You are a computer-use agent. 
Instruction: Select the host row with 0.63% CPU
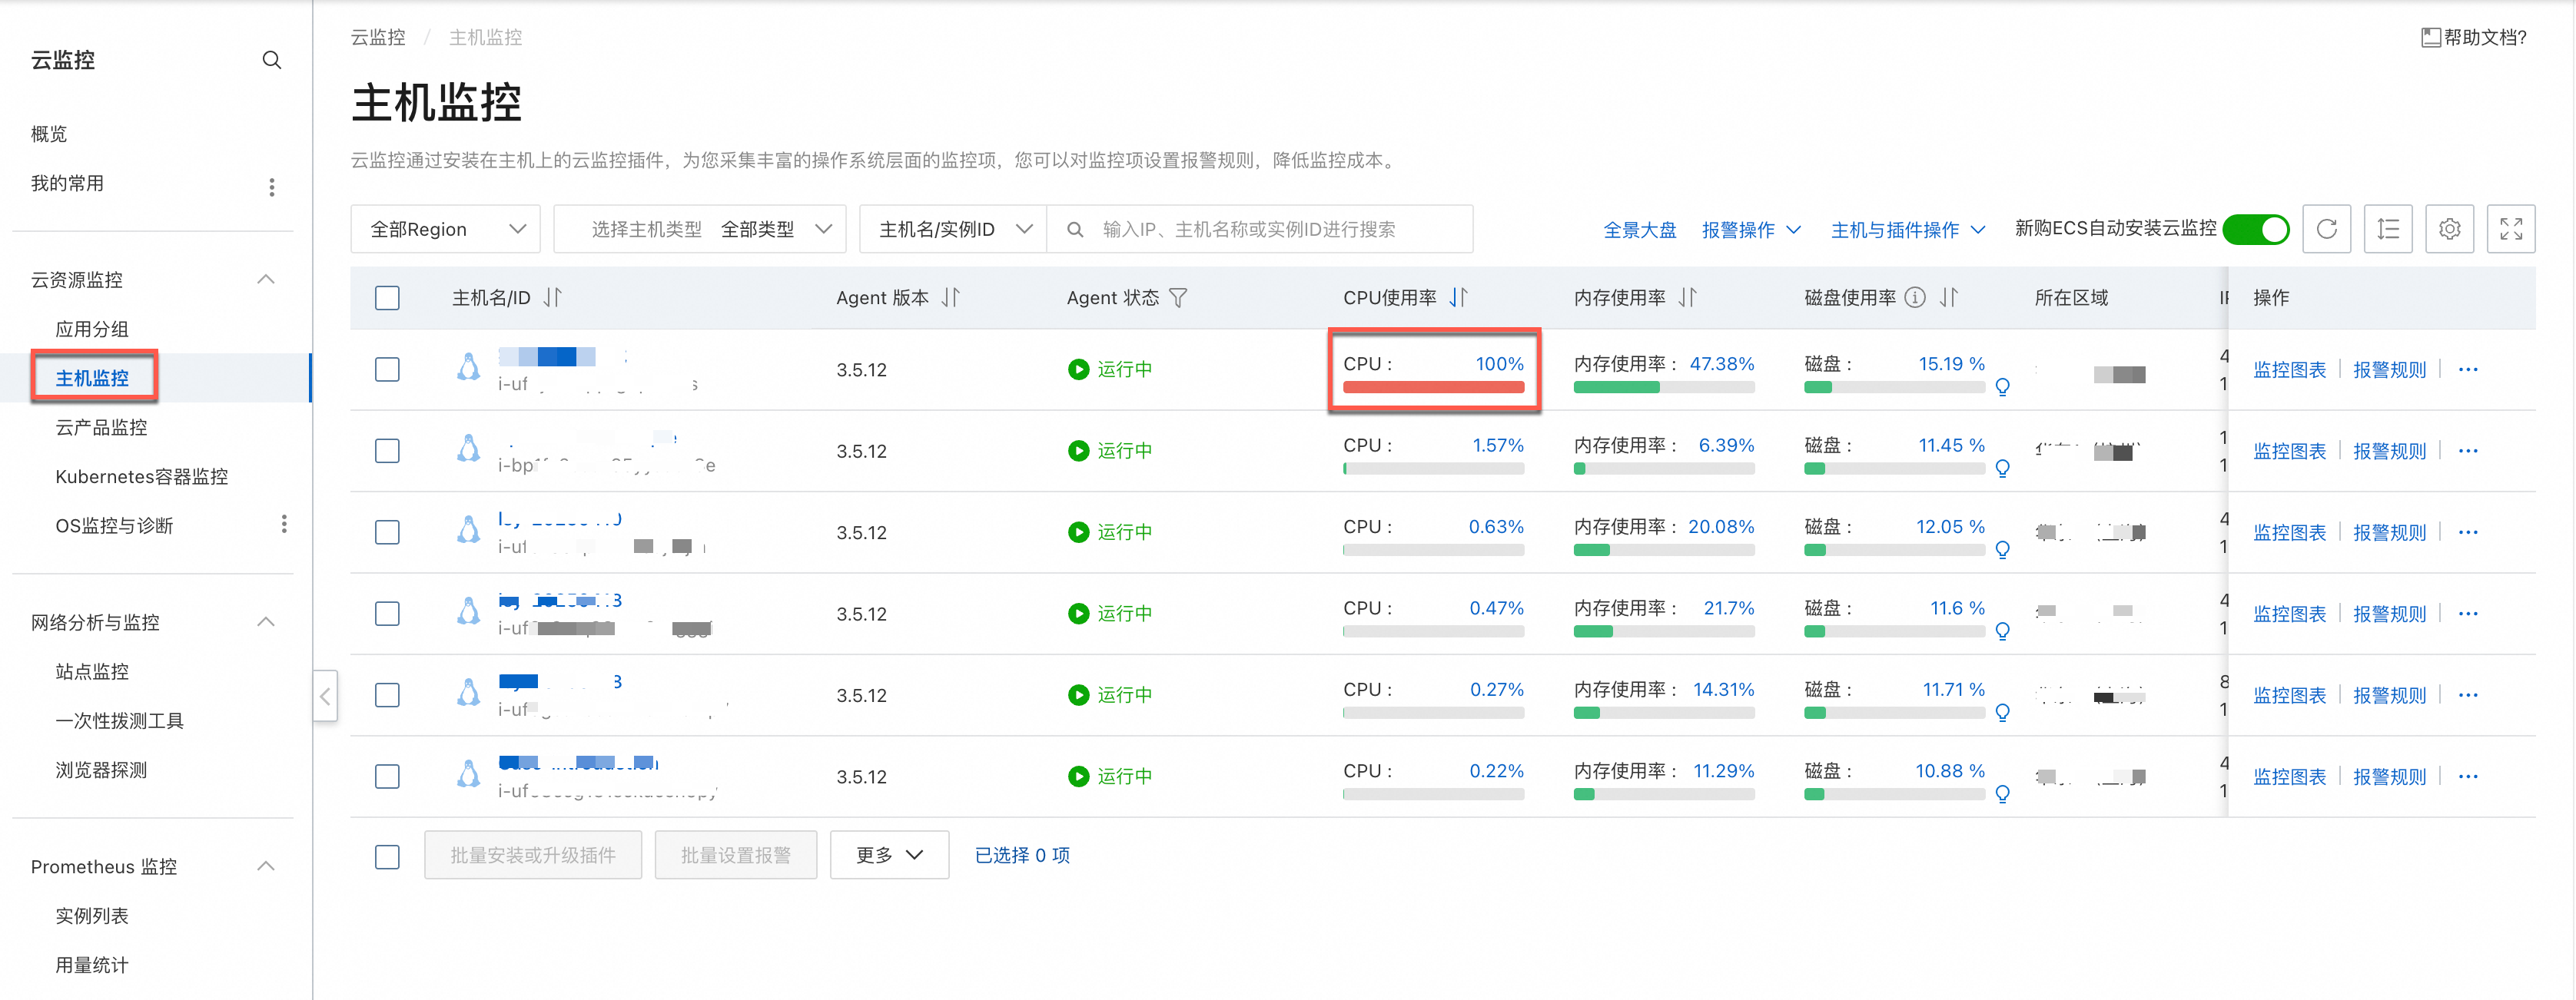(x=387, y=532)
